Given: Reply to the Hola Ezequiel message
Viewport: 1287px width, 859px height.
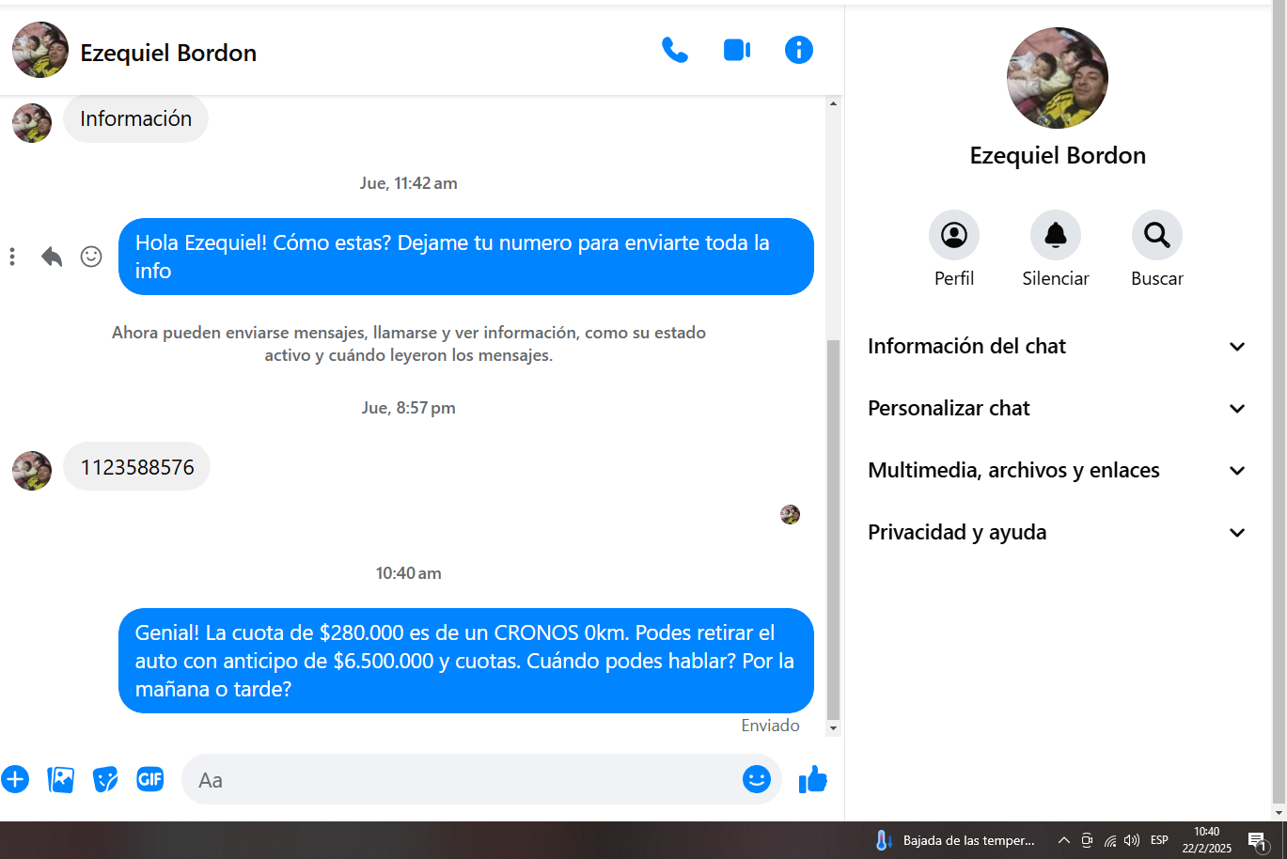Looking at the screenshot, I should point(52,257).
